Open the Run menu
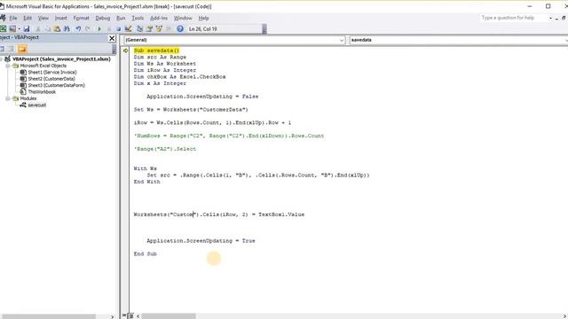Image resolution: width=568 pixels, height=319 pixels. pyautogui.click(x=121, y=18)
